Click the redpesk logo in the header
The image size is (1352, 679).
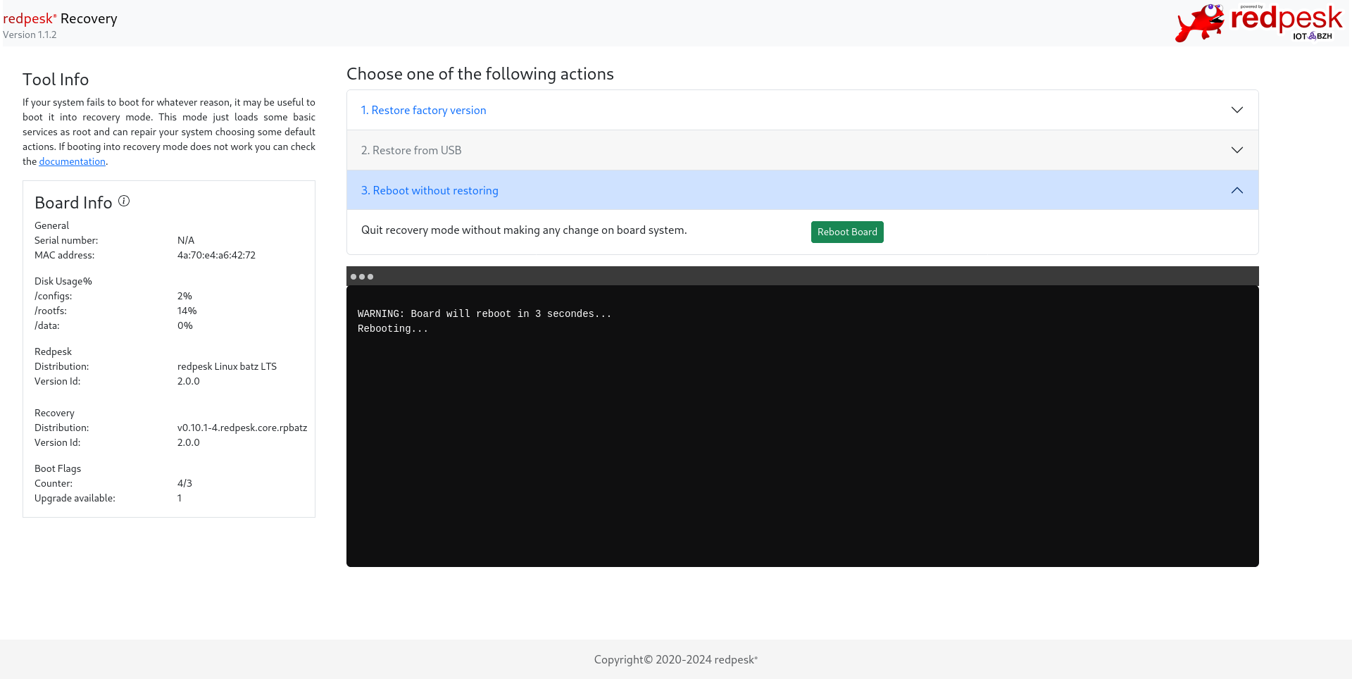(x=1259, y=23)
